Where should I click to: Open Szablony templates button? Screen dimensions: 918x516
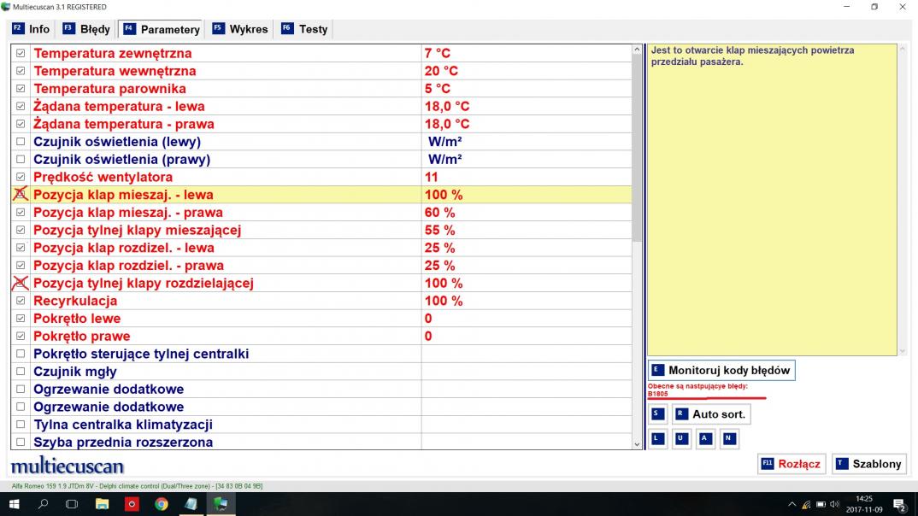pyautogui.click(x=868, y=464)
